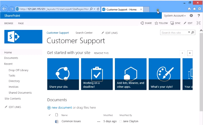Screen dimensions: 203x125
Task: Click presence box beside Jane Clayton
Action: coord(121,121)
